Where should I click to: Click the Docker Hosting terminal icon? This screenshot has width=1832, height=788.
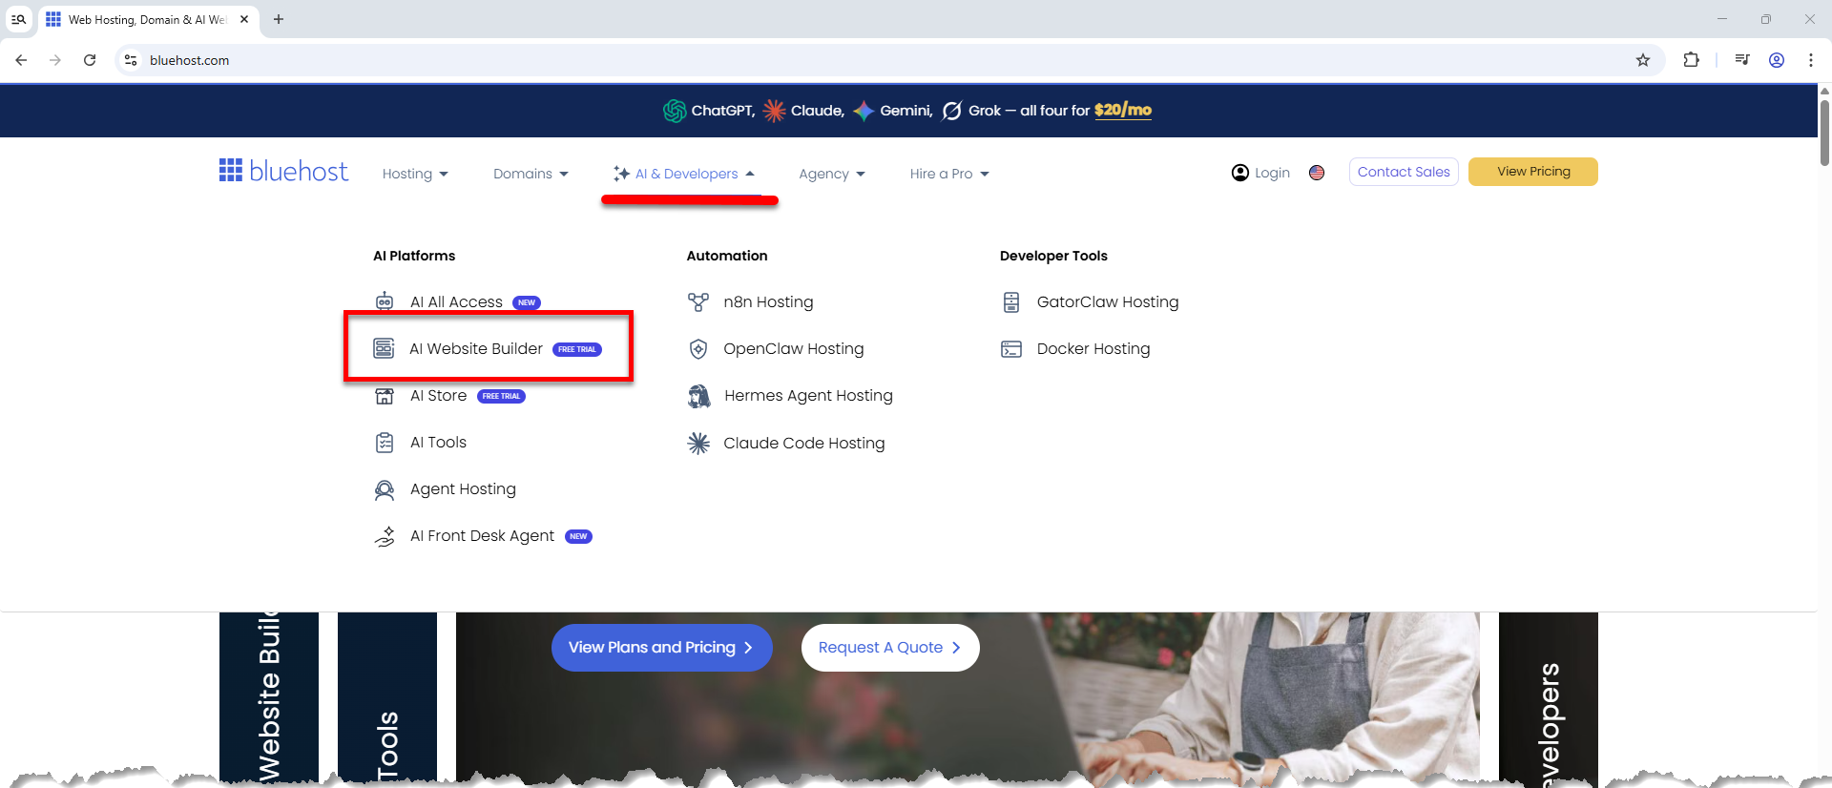point(1011,349)
